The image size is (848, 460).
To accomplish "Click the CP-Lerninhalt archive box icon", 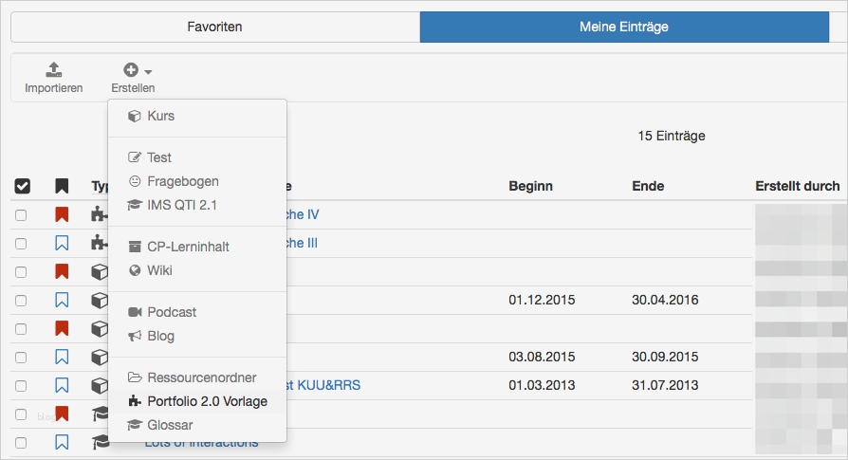I will click(135, 247).
